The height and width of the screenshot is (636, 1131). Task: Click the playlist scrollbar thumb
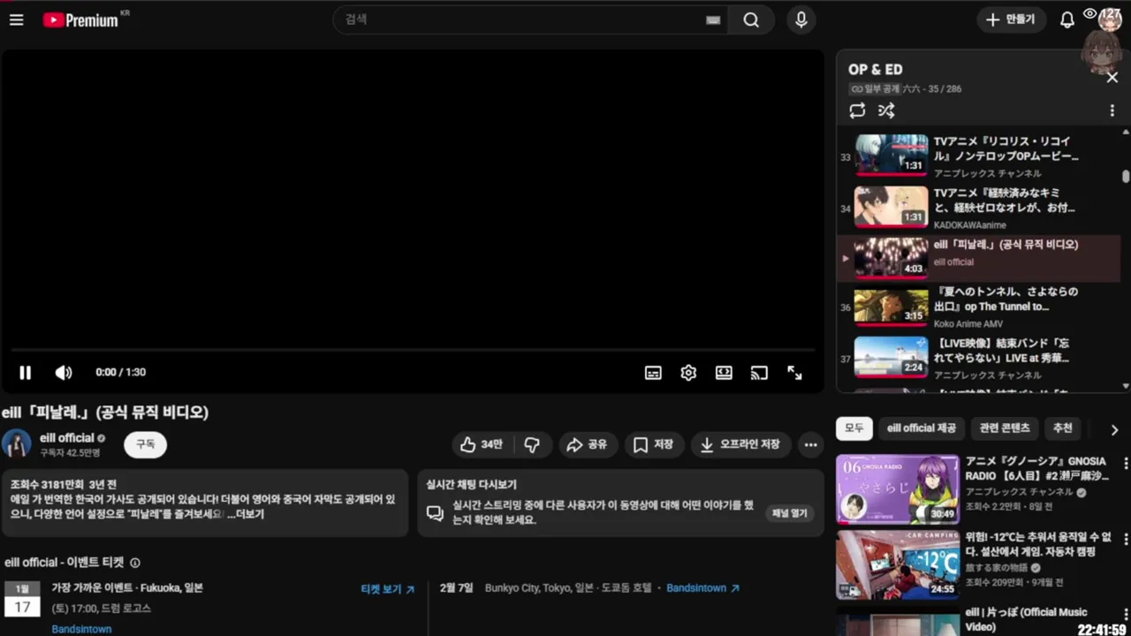(x=1125, y=176)
